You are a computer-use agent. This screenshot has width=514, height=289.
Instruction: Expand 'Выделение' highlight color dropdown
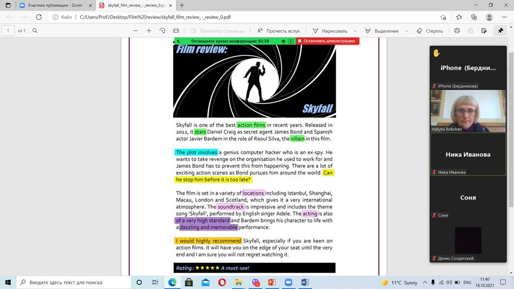(406, 31)
